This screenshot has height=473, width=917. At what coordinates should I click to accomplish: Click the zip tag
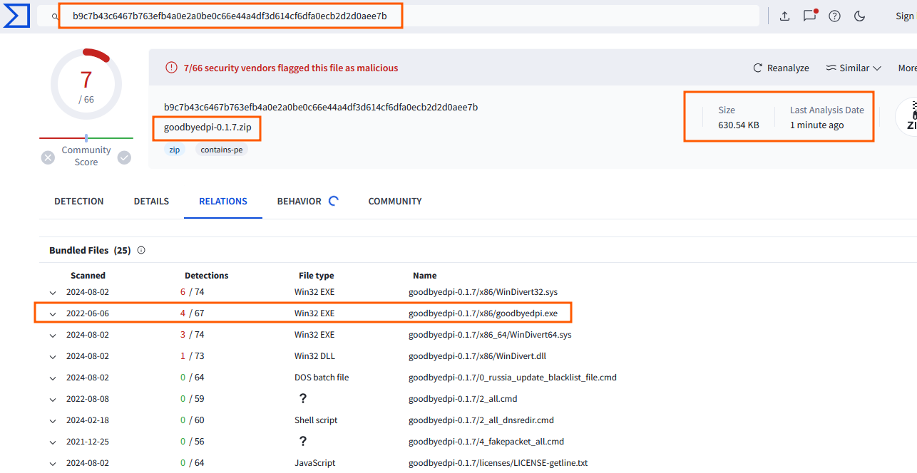click(x=174, y=150)
